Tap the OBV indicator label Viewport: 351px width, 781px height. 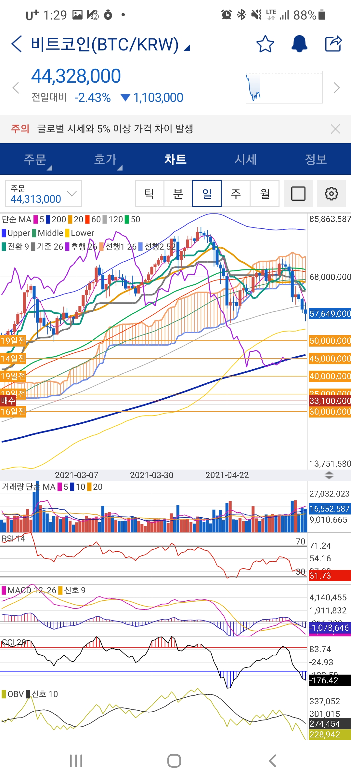16,694
